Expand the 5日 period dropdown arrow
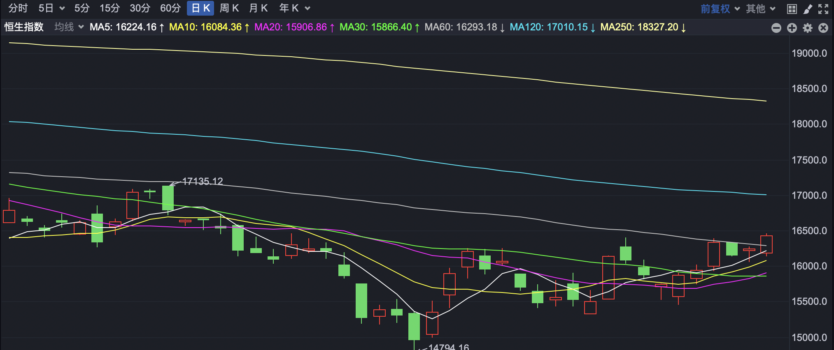The image size is (834, 350). point(62,8)
